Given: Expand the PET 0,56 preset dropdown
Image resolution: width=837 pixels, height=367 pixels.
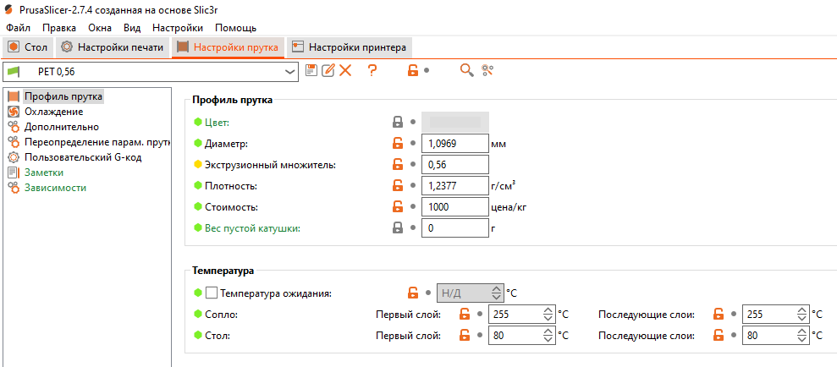Looking at the screenshot, I should (x=290, y=71).
